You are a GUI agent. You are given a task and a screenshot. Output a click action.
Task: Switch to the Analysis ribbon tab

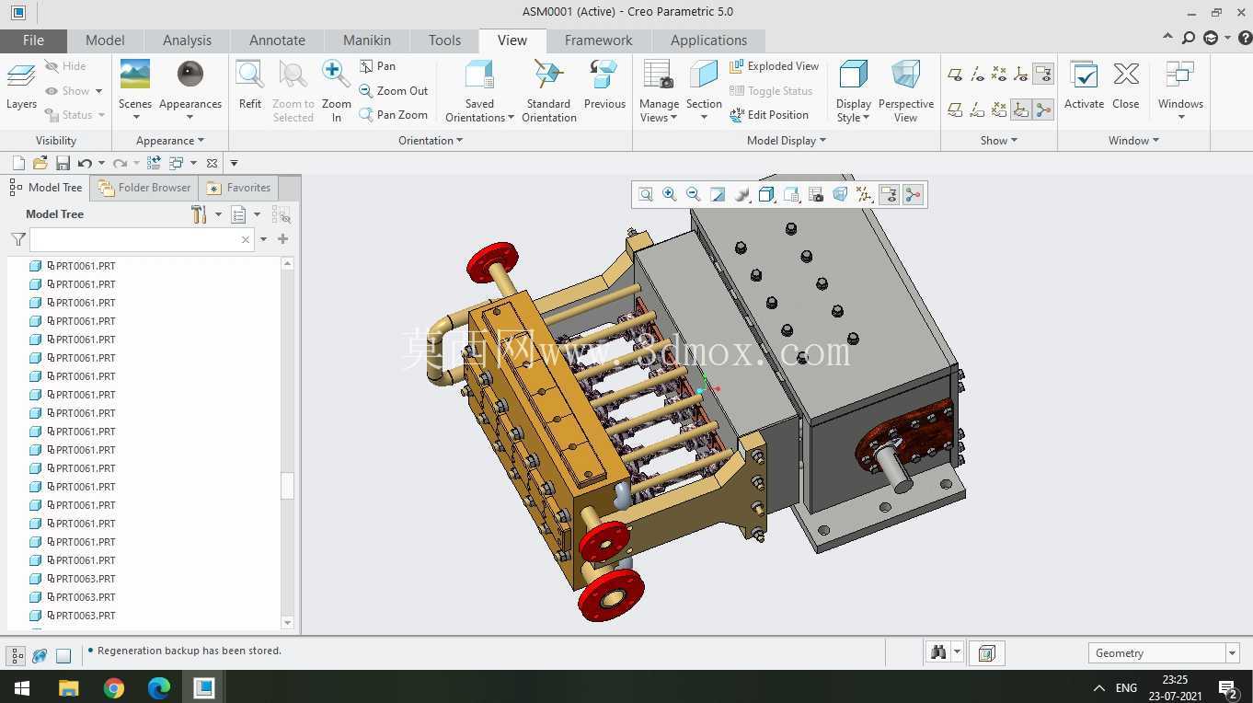tap(187, 40)
